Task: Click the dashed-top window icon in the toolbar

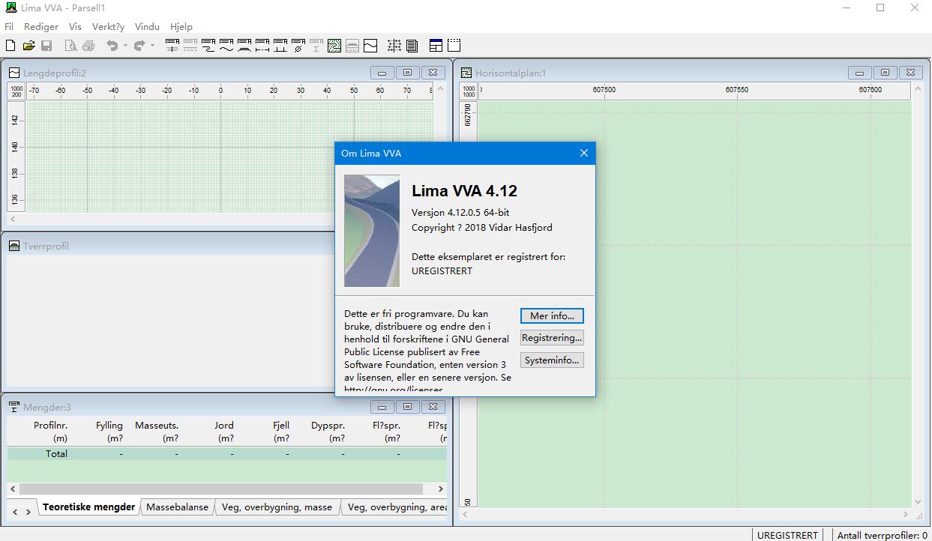Action: (454, 46)
